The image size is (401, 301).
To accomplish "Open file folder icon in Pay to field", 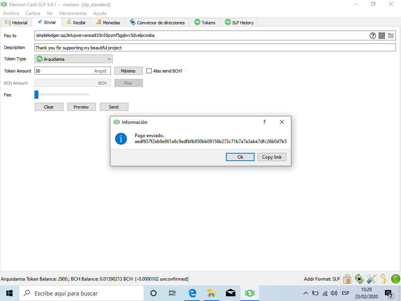I will pos(391,36).
